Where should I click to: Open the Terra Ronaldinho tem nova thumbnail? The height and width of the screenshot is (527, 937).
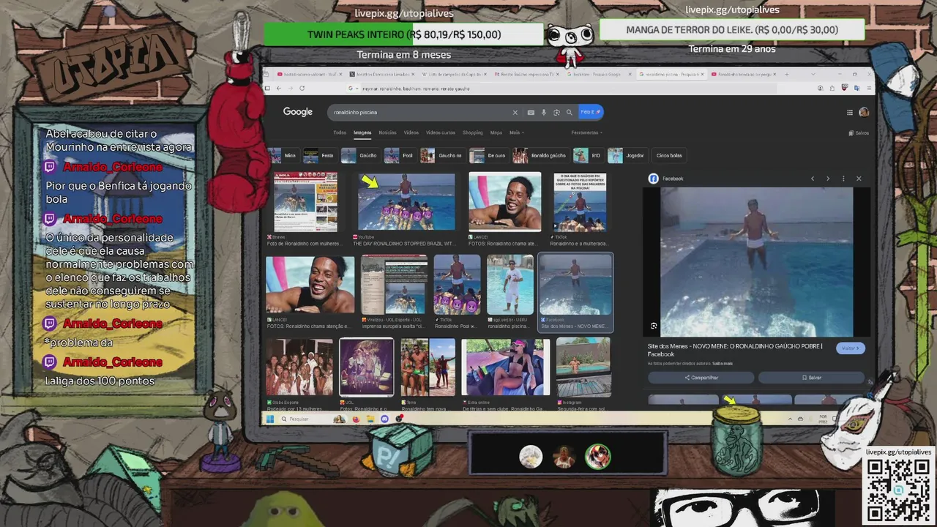pos(428,367)
